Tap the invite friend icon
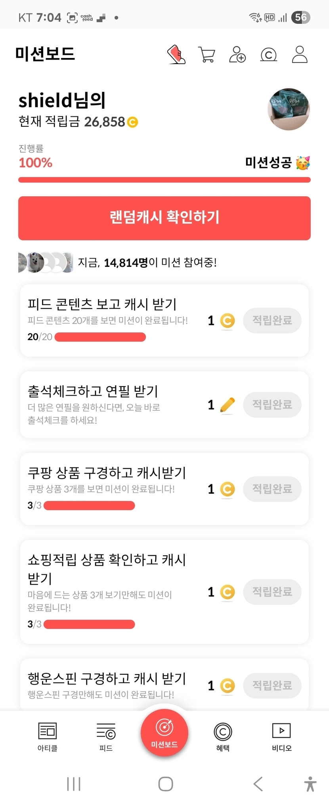 click(237, 54)
